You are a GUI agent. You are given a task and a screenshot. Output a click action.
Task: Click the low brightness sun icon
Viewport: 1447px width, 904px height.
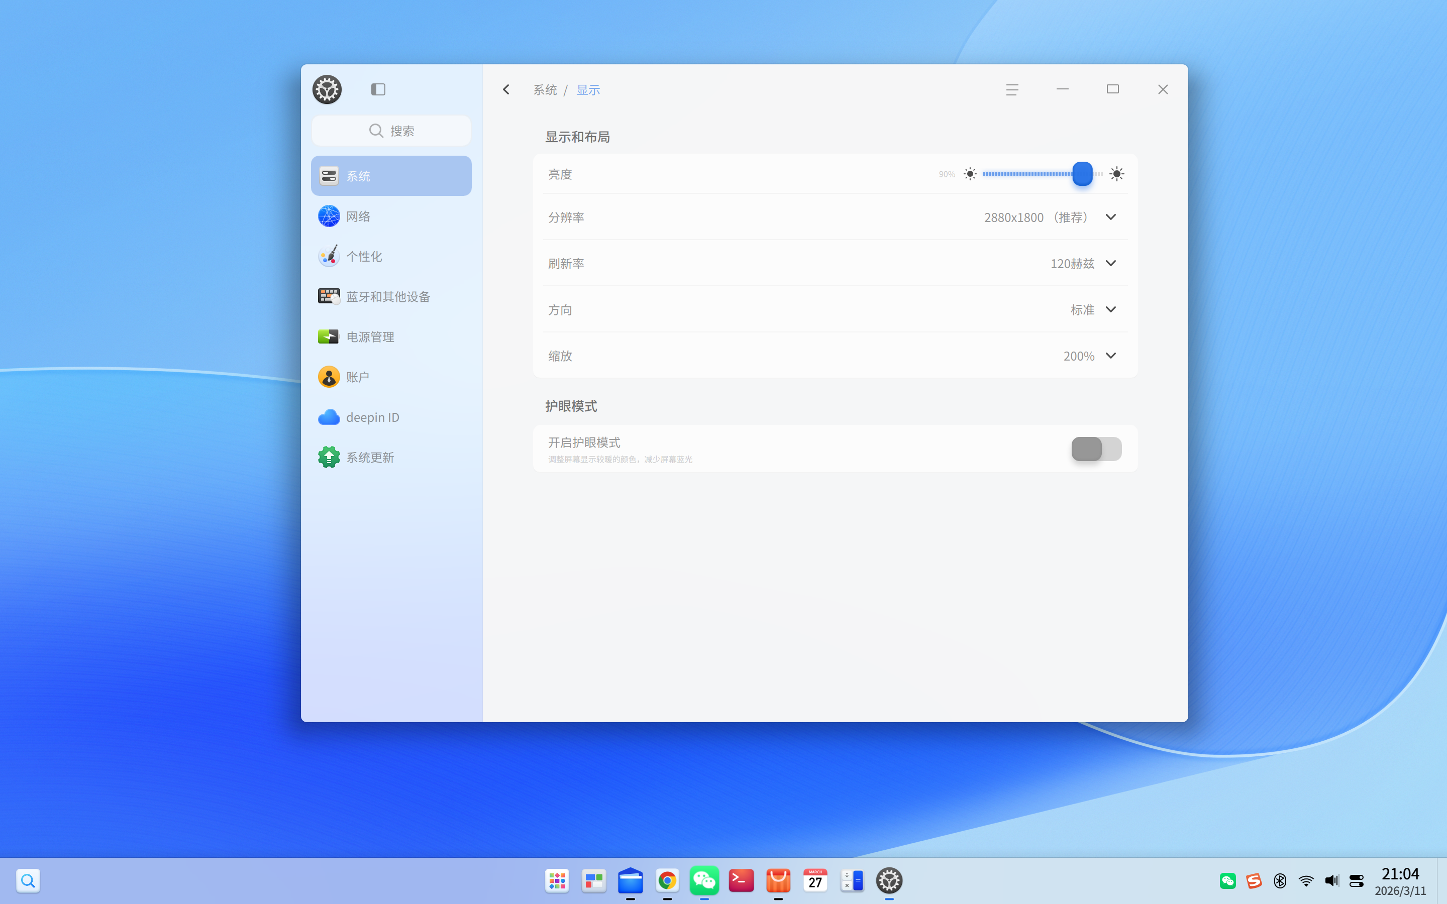point(970,174)
